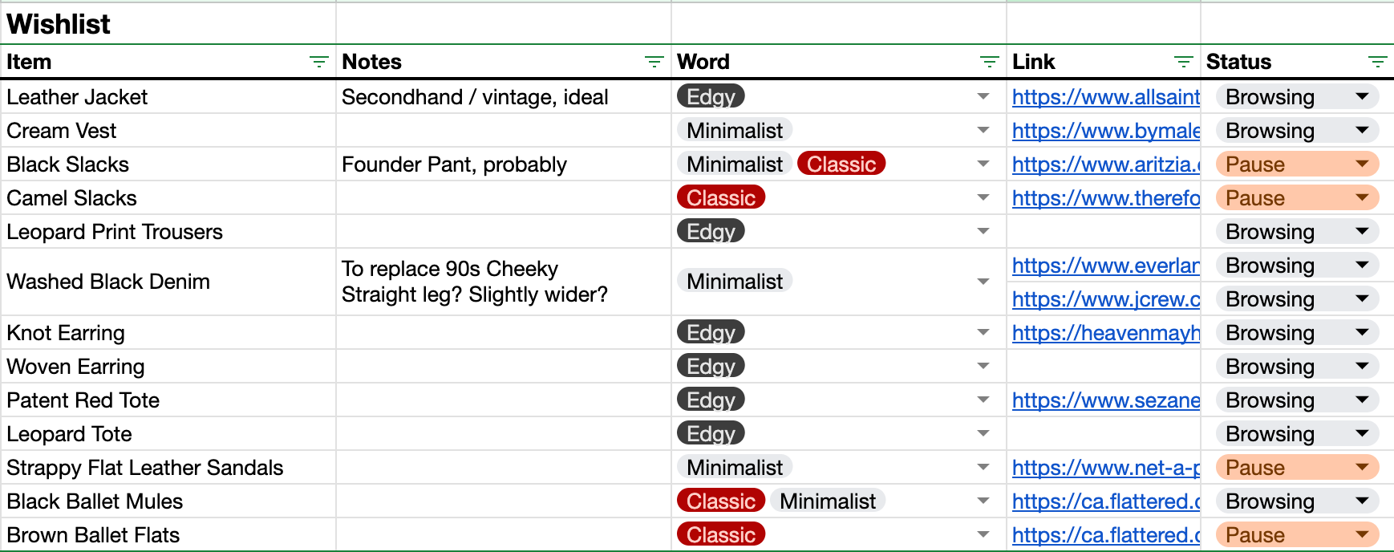Select the Black Ballet Mules cell
Screen dimensions: 1394x552
click(168, 501)
